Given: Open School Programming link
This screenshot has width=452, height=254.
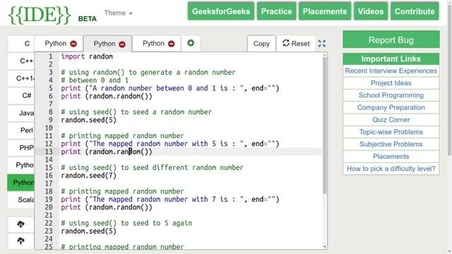Looking at the screenshot, I should tap(391, 95).
